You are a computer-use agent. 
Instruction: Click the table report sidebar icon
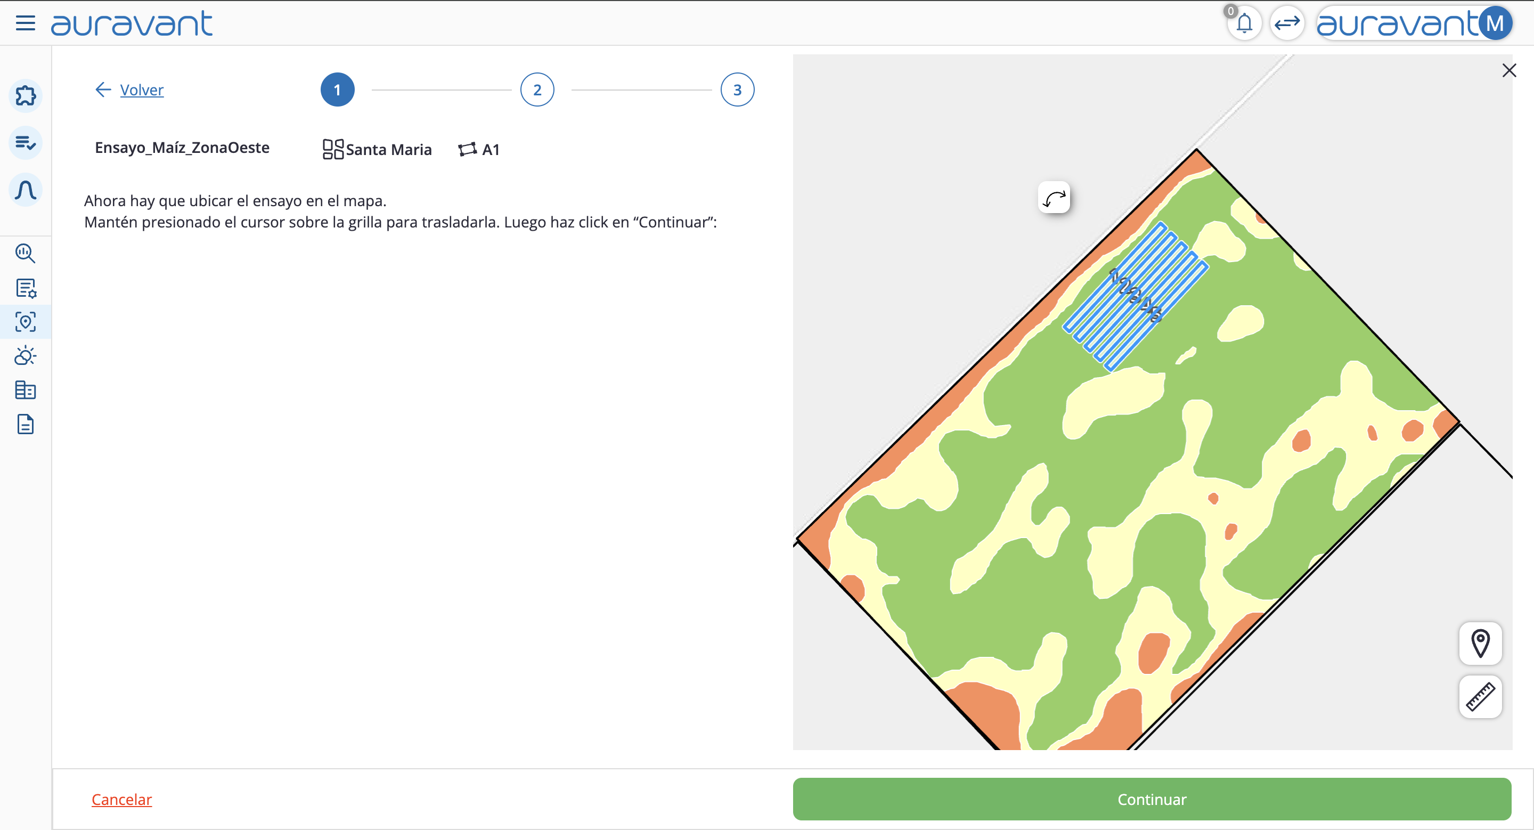point(26,390)
